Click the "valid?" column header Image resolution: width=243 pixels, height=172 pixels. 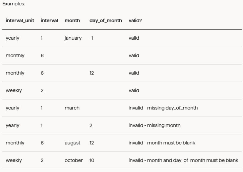click(x=135, y=20)
